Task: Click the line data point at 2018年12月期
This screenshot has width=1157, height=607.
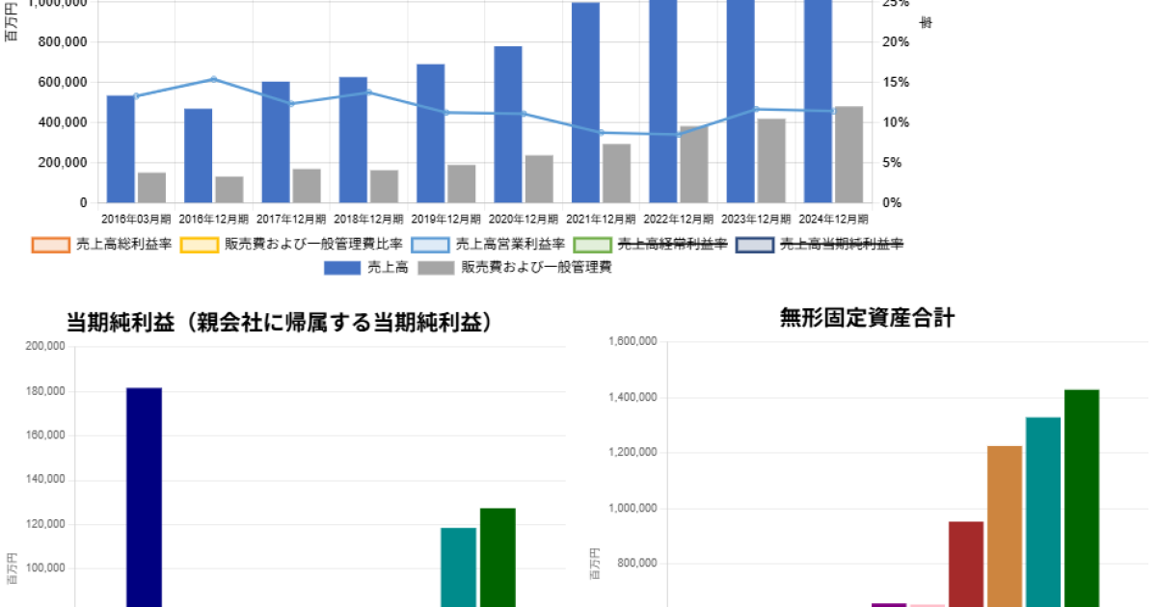Action: point(368,92)
